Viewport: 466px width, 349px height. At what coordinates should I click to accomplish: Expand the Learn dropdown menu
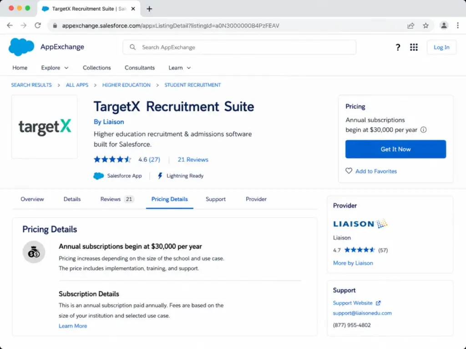tap(179, 68)
